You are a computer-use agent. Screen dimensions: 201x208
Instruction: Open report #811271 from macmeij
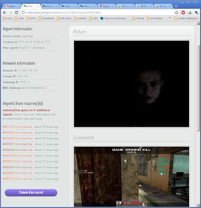(x=18, y=127)
